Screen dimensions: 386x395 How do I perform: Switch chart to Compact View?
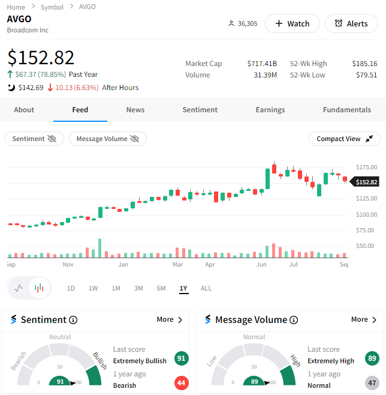(x=345, y=139)
